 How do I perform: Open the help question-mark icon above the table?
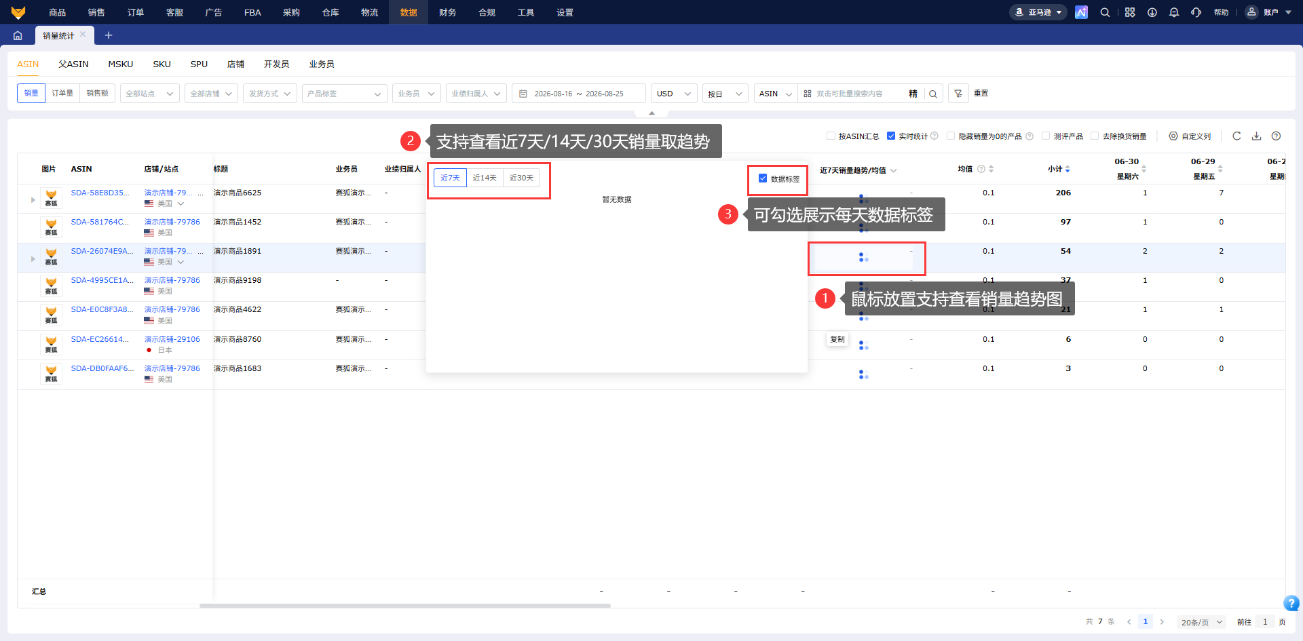click(x=1276, y=136)
